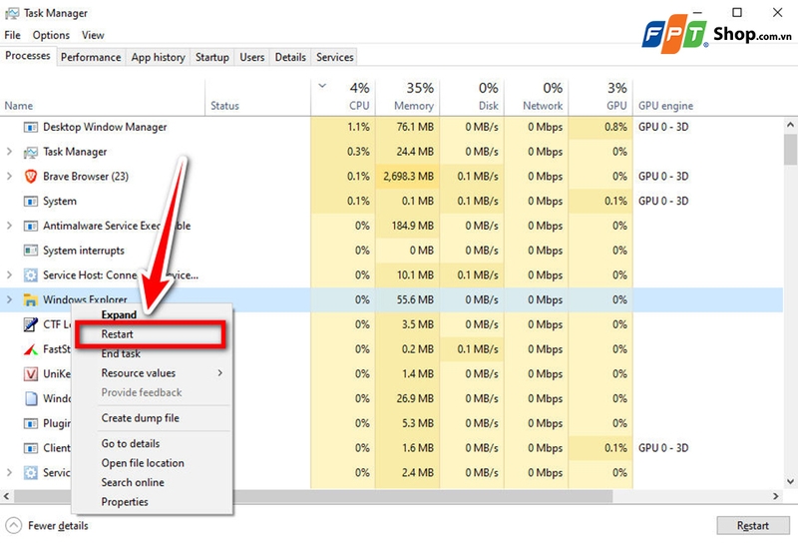This screenshot has height=547, width=798.
Task: Click the Task Manager process row icon
Action: [31, 152]
